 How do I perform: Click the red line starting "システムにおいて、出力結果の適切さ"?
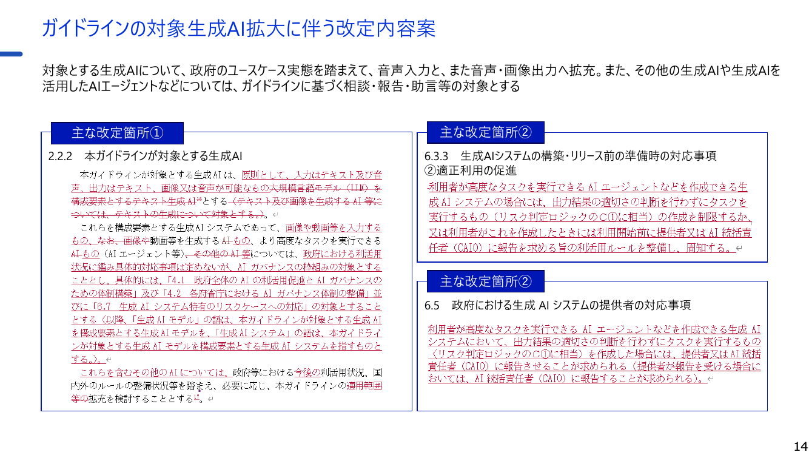click(594, 342)
